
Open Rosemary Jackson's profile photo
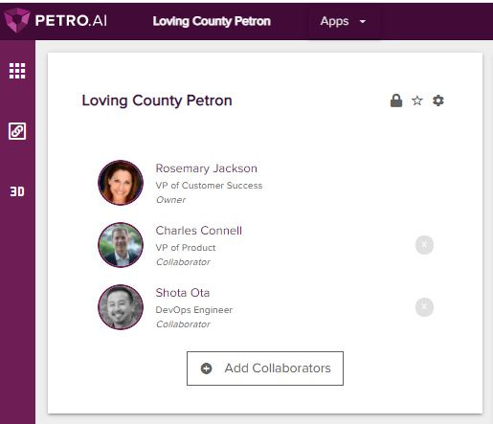121,183
